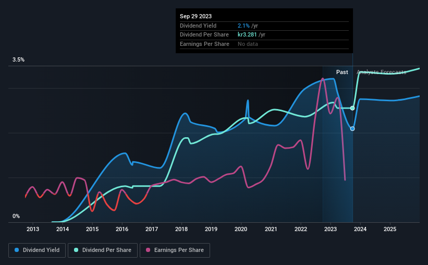The height and width of the screenshot is (265, 428).
Task: Click the 2021 x-axis label
Action: tap(271, 229)
